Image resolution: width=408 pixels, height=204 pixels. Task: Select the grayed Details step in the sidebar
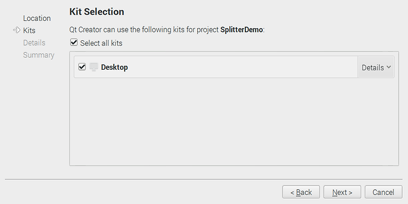coord(34,42)
